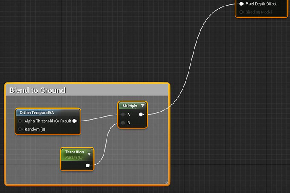This screenshot has height=193, width=290.
Task: Click the Shading Model label
Action: point(258,12)
